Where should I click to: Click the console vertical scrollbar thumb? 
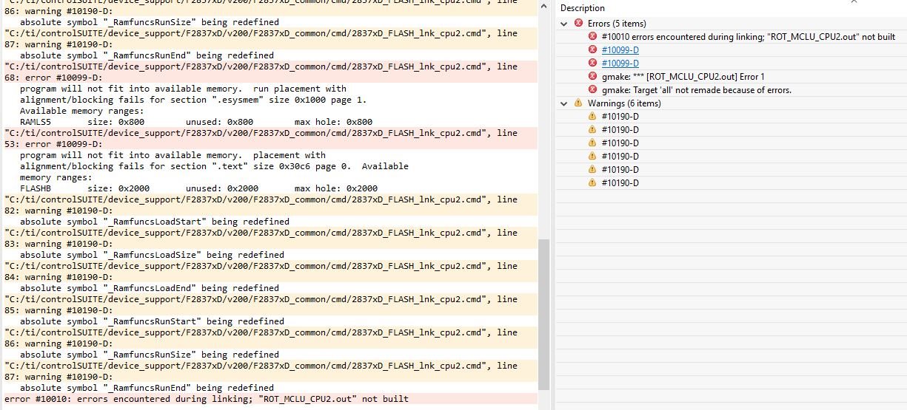[544, 314]
